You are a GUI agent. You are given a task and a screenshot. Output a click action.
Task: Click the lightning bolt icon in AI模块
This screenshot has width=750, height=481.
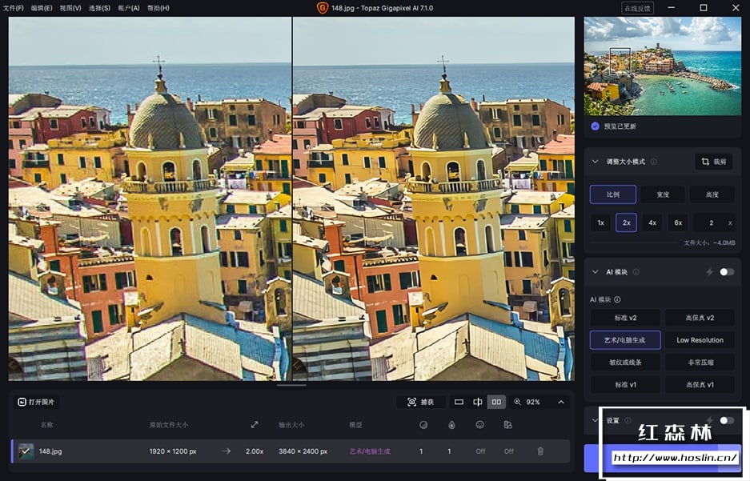(709, 272)
